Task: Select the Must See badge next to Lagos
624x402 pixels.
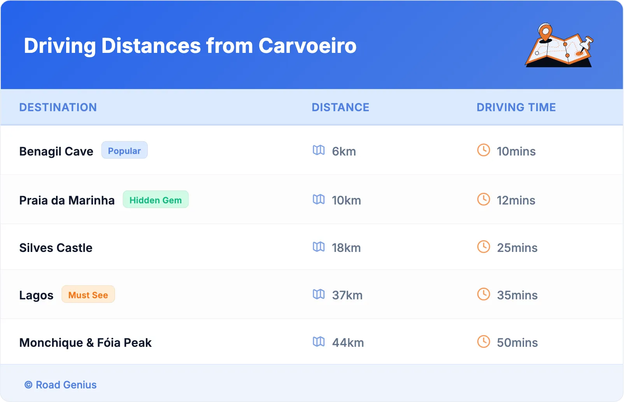Action: pos(88,294)
